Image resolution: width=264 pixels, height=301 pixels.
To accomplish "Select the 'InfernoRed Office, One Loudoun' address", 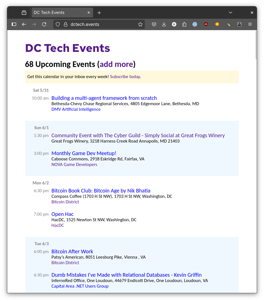I will tap(129, 281).
